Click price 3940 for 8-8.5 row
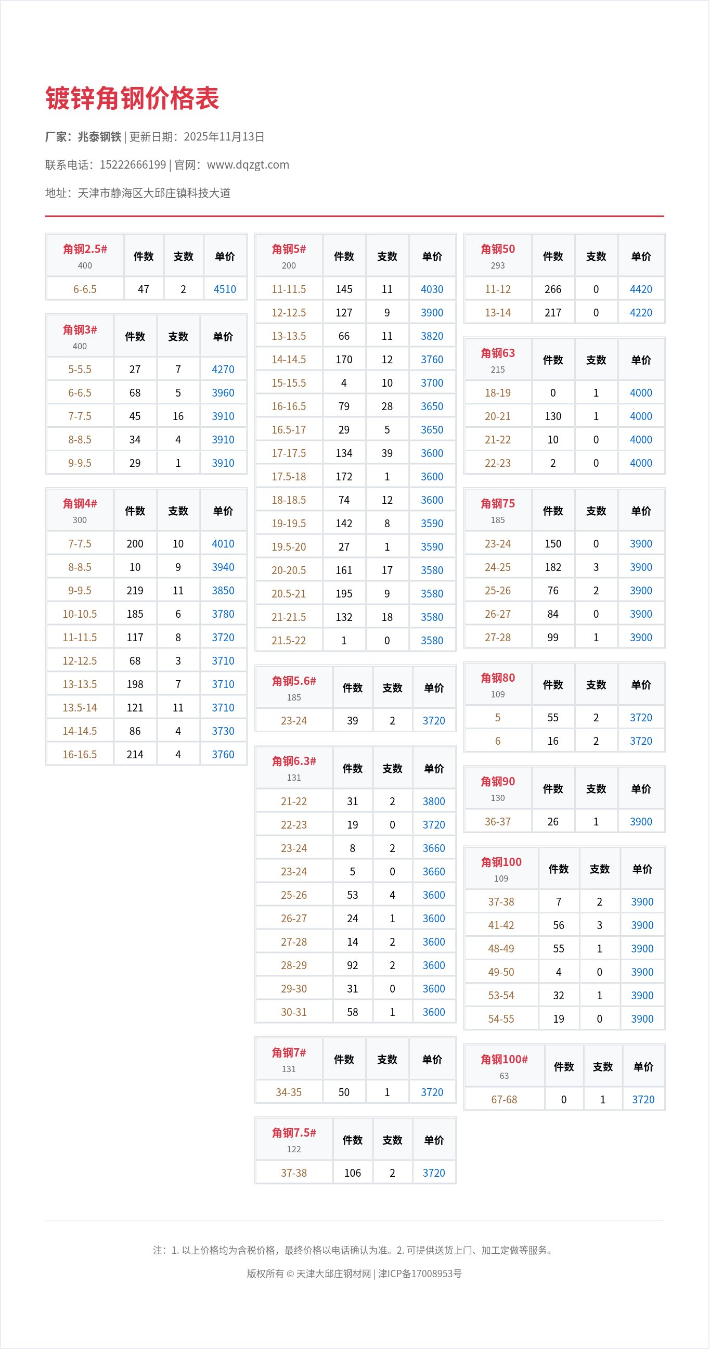The width and height of the screenshot is (710, 1349). pos(223,567)
